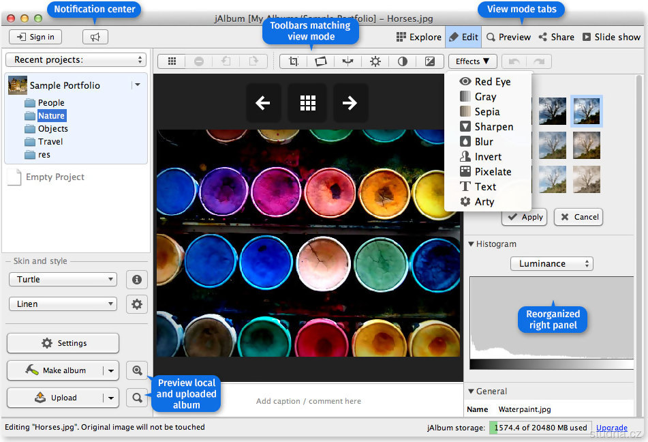Viewport: 648px width, 442px height.
Task: Click the caption input field
Action: [308, 401]
